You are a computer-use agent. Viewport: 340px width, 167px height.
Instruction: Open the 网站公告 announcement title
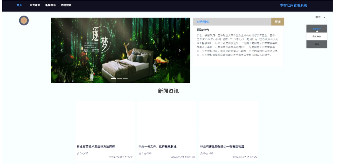(x=203, y=30)
